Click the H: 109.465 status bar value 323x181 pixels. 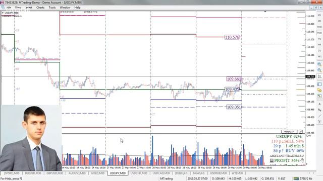coord(235,178)
